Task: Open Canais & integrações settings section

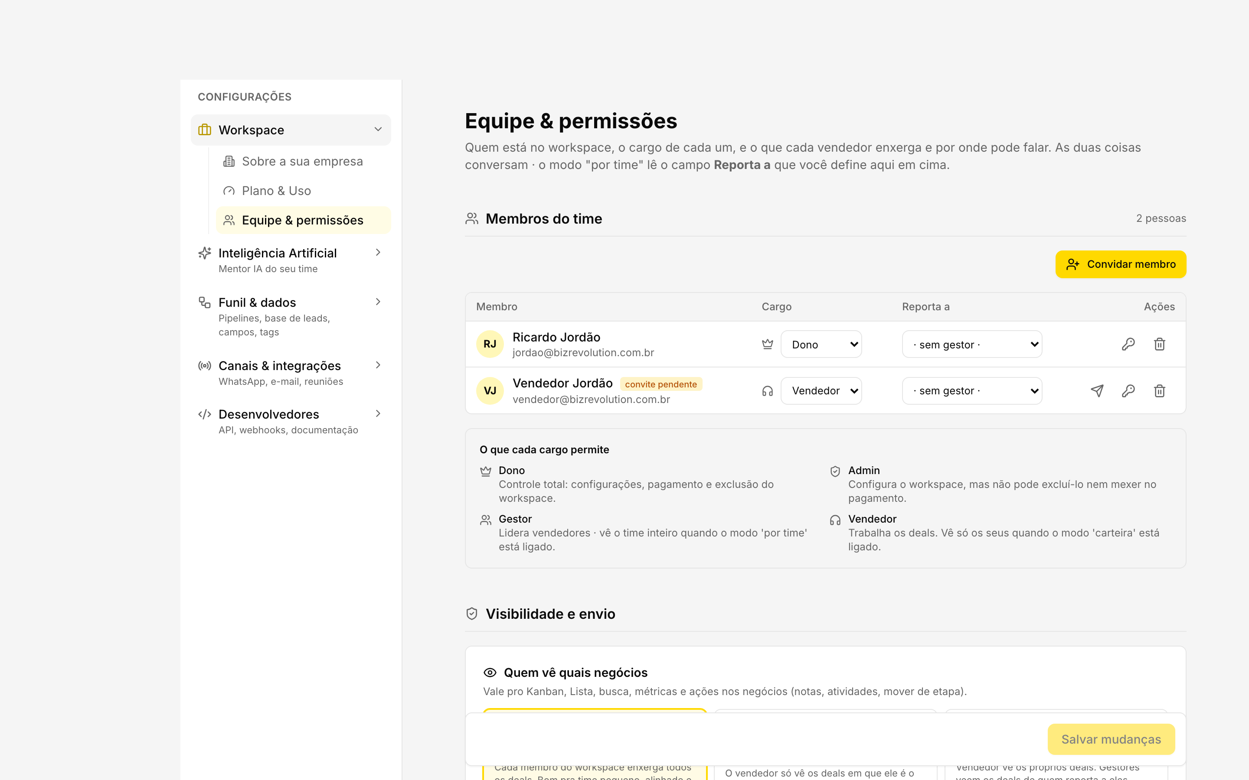Action: (x=291, y=373)
